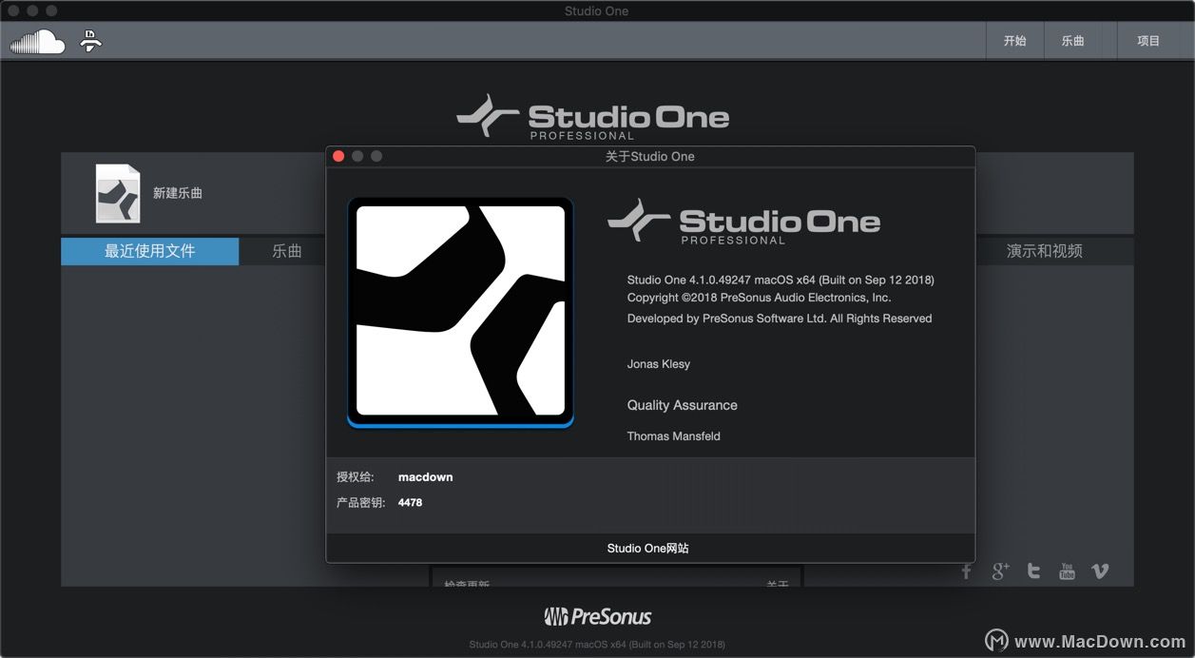Click the bottom status version text
Screen dimensions: 1195x658
click(597, 645)
